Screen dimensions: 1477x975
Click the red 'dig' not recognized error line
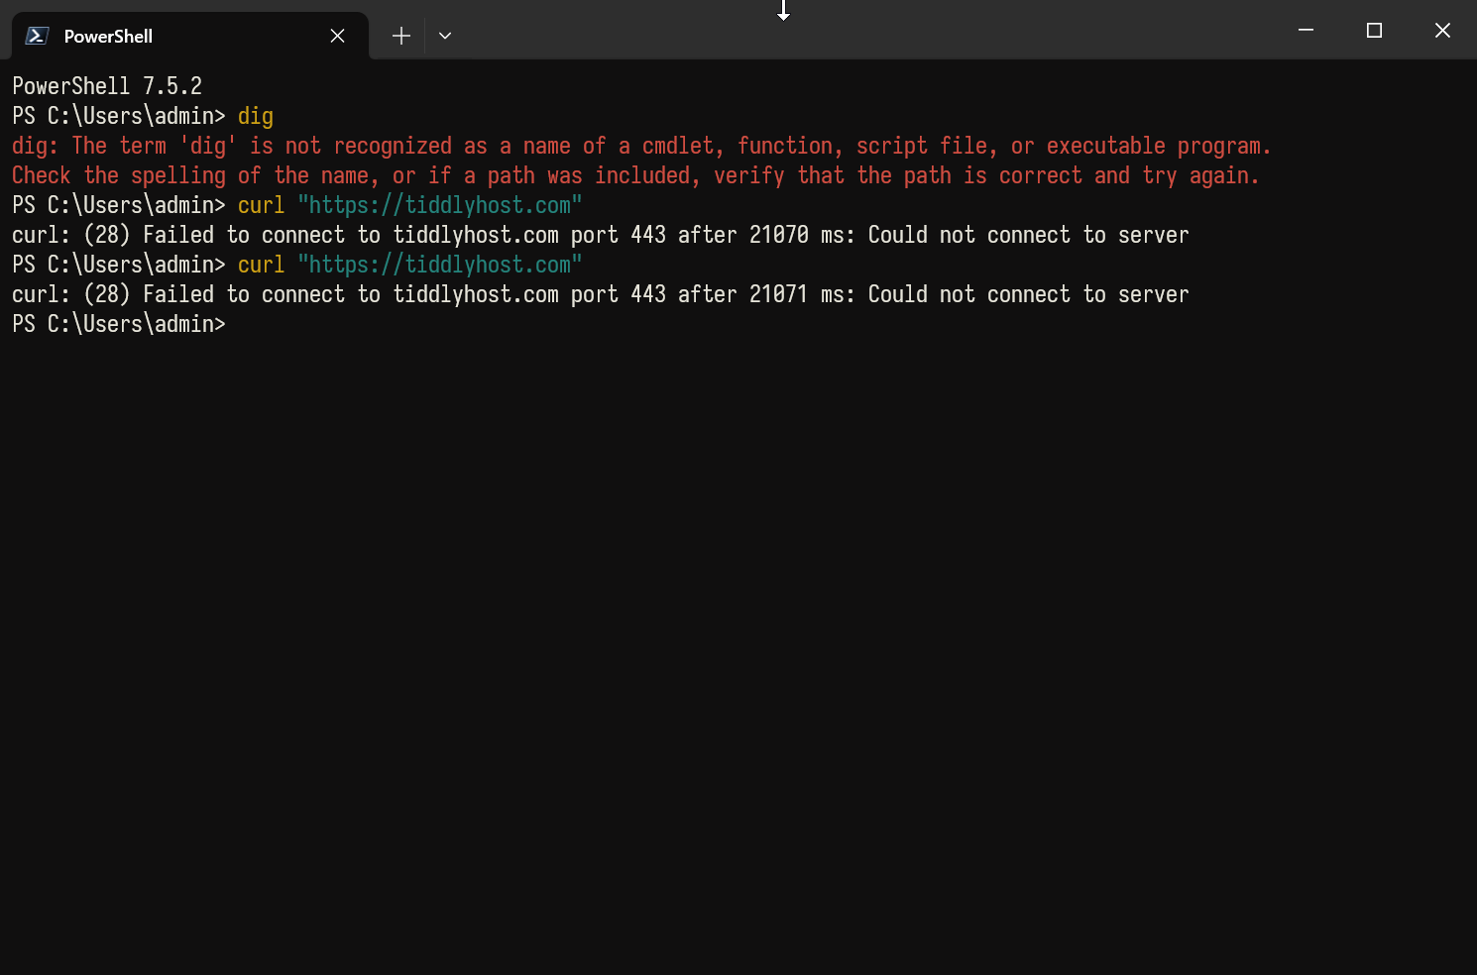[641, 146]
